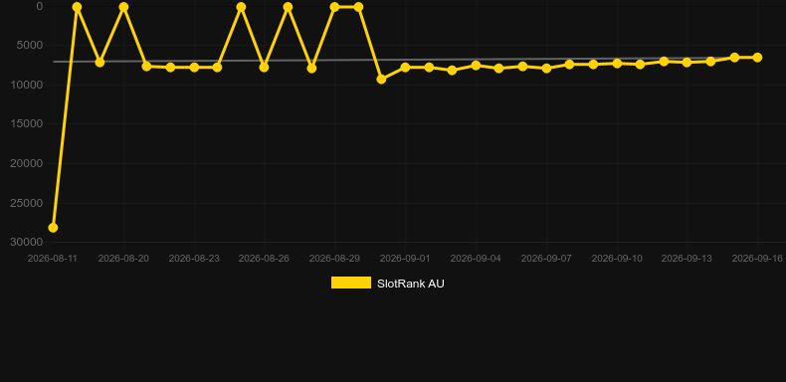Click the 2026-09-07 x-axis date label
The height and width of the screenshot is (382, 786).
[546, 259]
